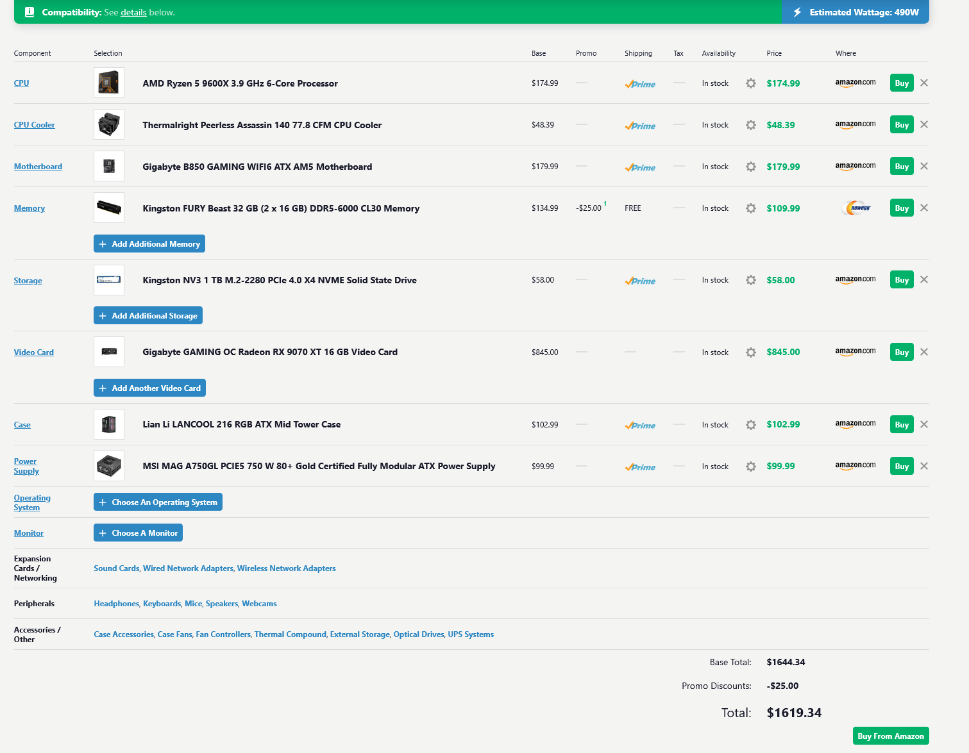Open the Kingston FURY memory thumbnail
The width and height of the screenshot is (969, 753).
point(109,208)
